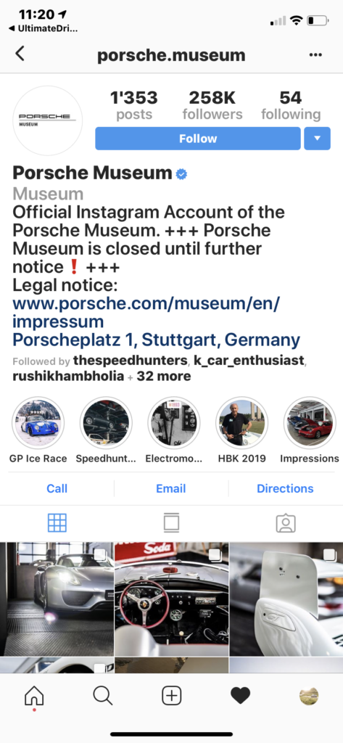Open activity via the heart icon
The image size is (343, 743).
coord(240,696)
